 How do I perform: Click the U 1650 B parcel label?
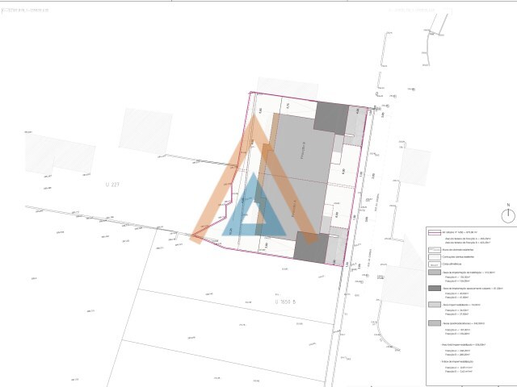(285, 302)
